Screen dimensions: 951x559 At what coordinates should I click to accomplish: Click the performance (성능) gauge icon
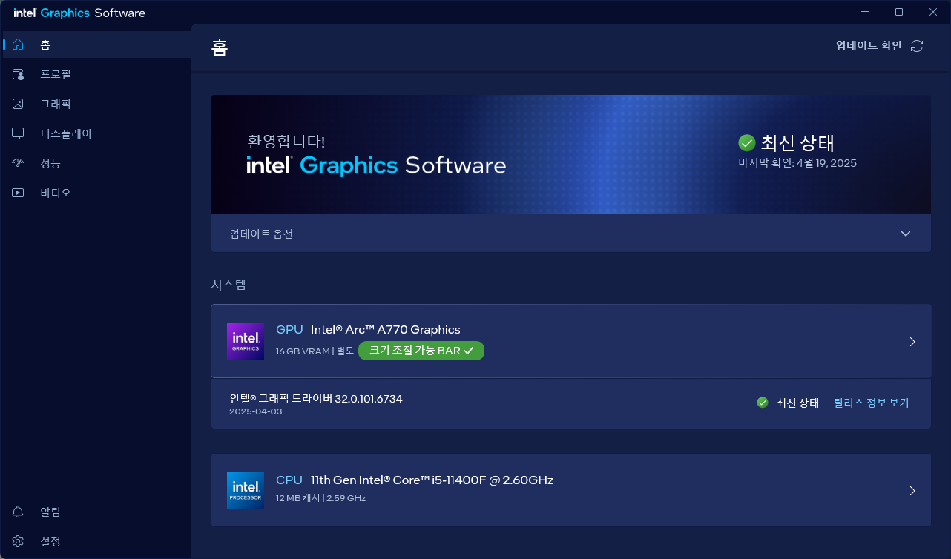(19, 163)
